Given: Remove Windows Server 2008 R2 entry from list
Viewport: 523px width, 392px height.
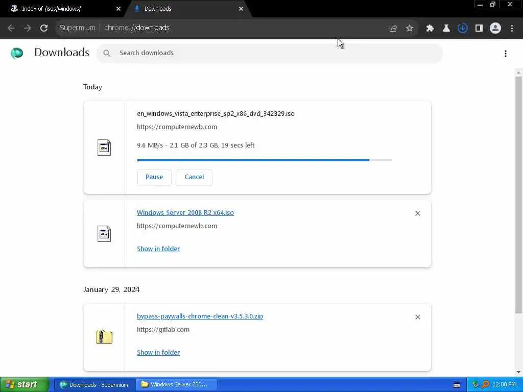Looking at the screenshot, I should click(418, 213).
